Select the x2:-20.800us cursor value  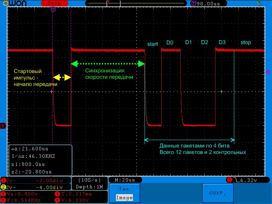[32, 172]
